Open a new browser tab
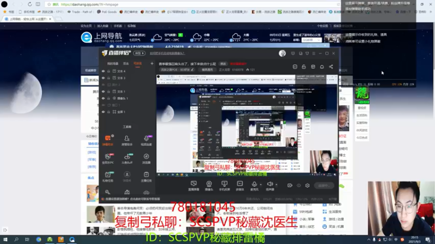Viewport: 435px width, 244px height. (x=58, y=19)
